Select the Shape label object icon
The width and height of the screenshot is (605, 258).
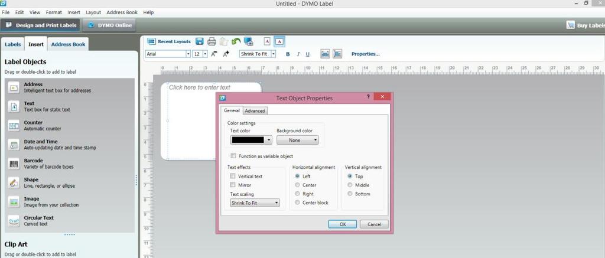coord(14,183)
